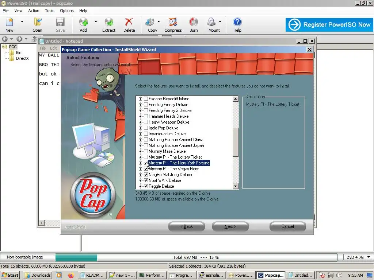Switch to the PowerISO taskbar button
This screenshot has height=280, width=374.
pyautogui.click(x=240, y=275)
